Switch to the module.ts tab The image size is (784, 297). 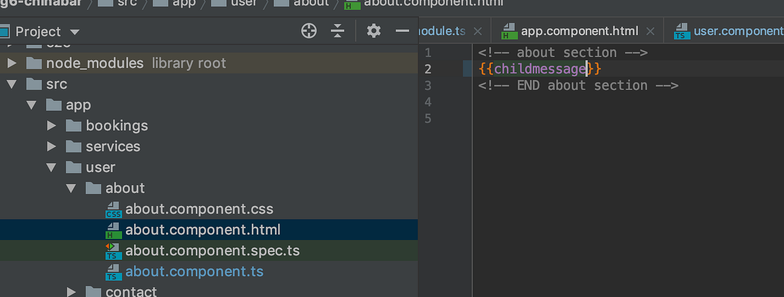tap(442, 31)
